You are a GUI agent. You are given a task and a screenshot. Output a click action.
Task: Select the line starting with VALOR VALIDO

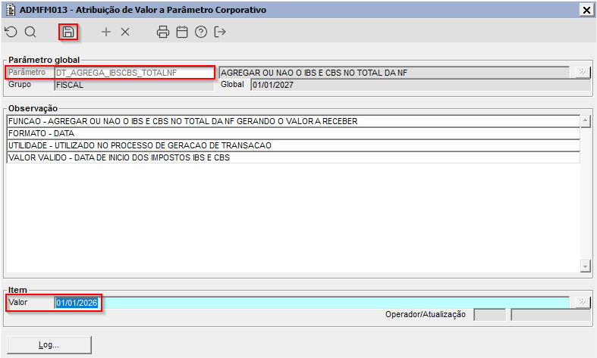[x=293, y=157]
